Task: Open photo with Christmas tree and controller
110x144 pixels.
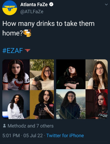Action: (42, 75)
